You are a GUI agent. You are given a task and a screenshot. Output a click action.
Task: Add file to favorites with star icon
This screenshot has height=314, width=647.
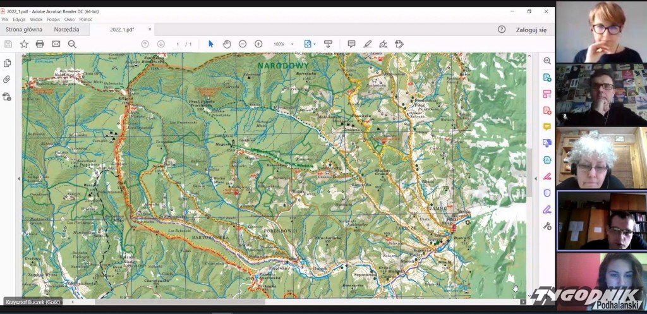pos(25,44)
